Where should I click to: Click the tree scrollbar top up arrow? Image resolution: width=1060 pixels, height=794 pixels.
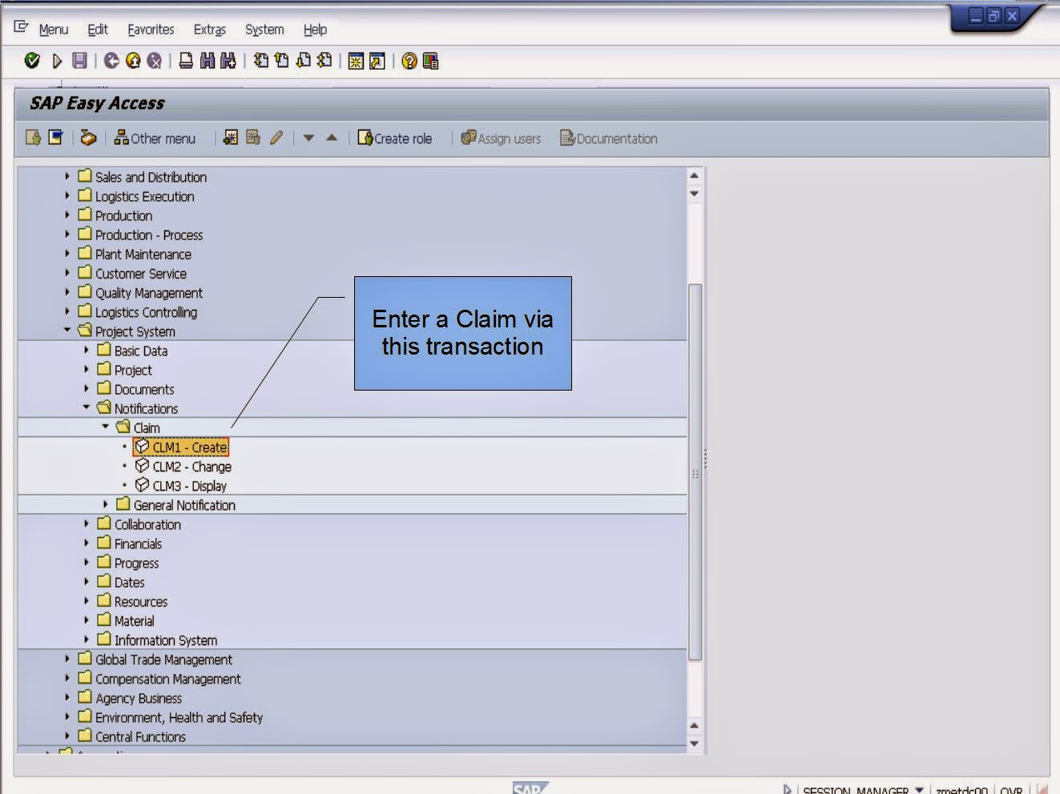pos(695,175)
